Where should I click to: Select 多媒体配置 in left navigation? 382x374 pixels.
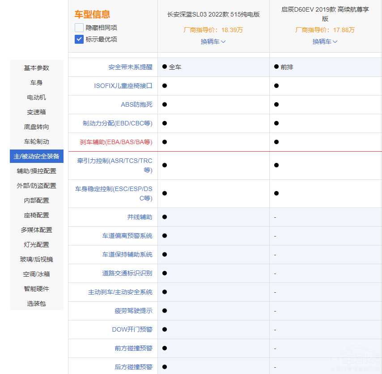(x=37, y=230)
